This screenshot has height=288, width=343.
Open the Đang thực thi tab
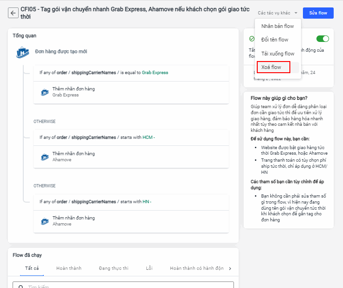(114, 268)
